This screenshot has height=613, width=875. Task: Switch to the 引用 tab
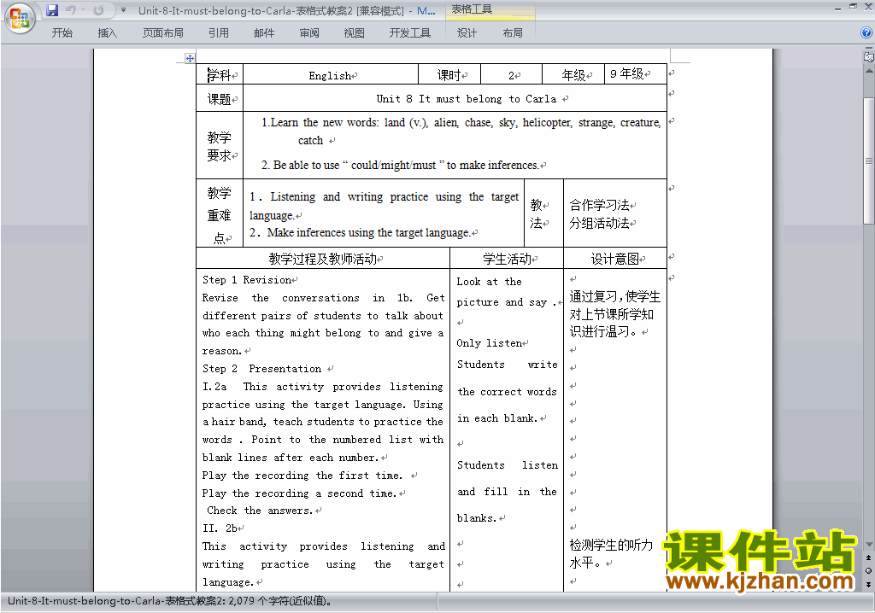pos(218,33)
